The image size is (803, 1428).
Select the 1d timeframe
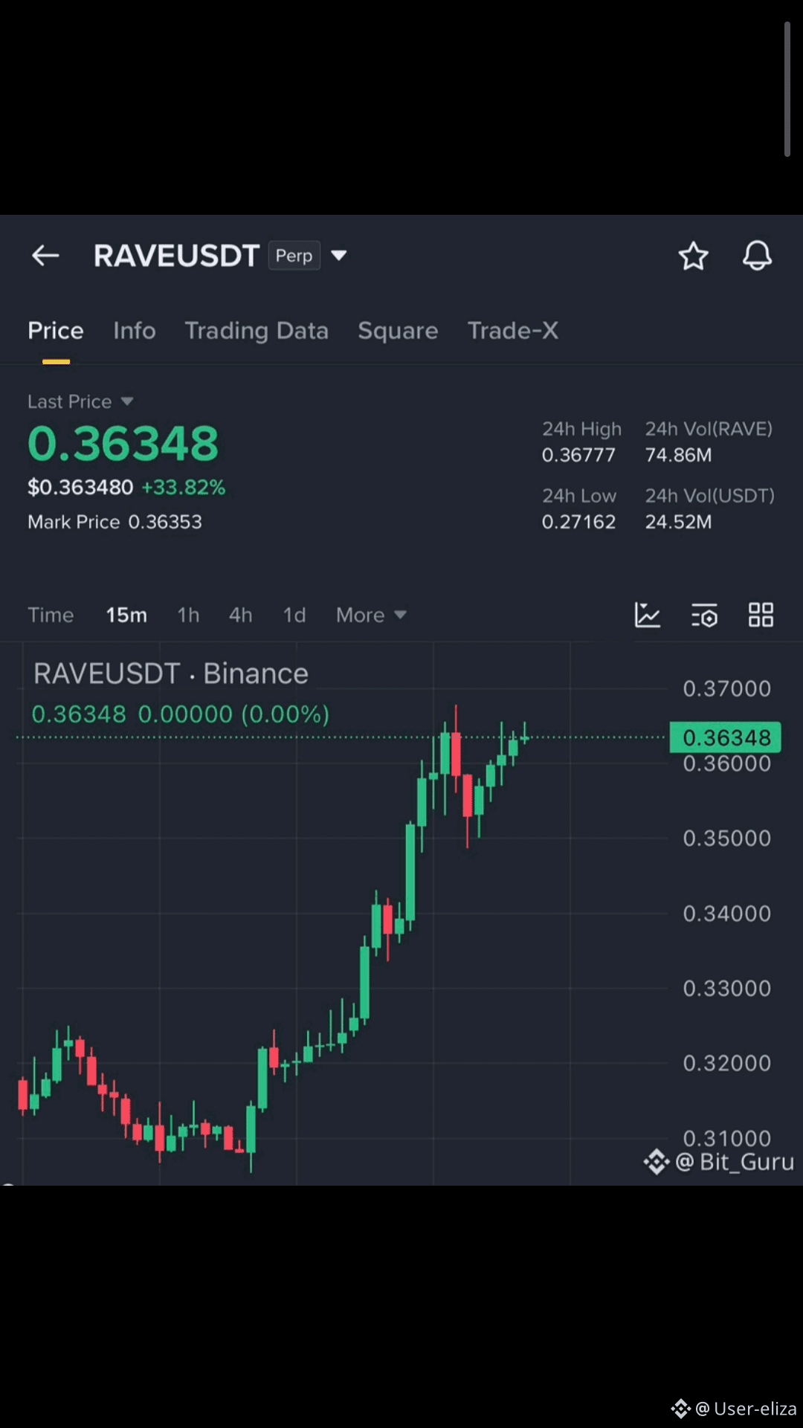[x=294, y=615]
